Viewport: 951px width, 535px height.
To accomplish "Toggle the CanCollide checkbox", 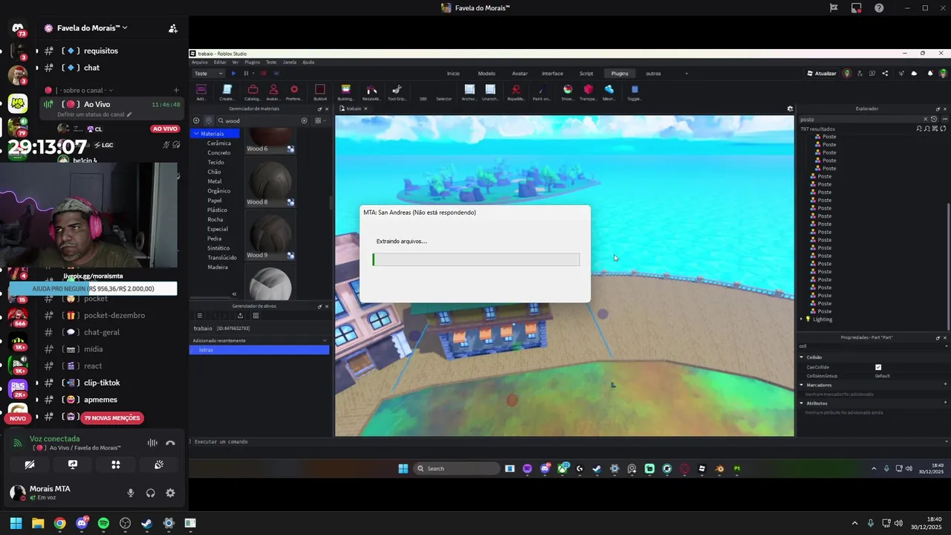I will (x=878, y=367).
